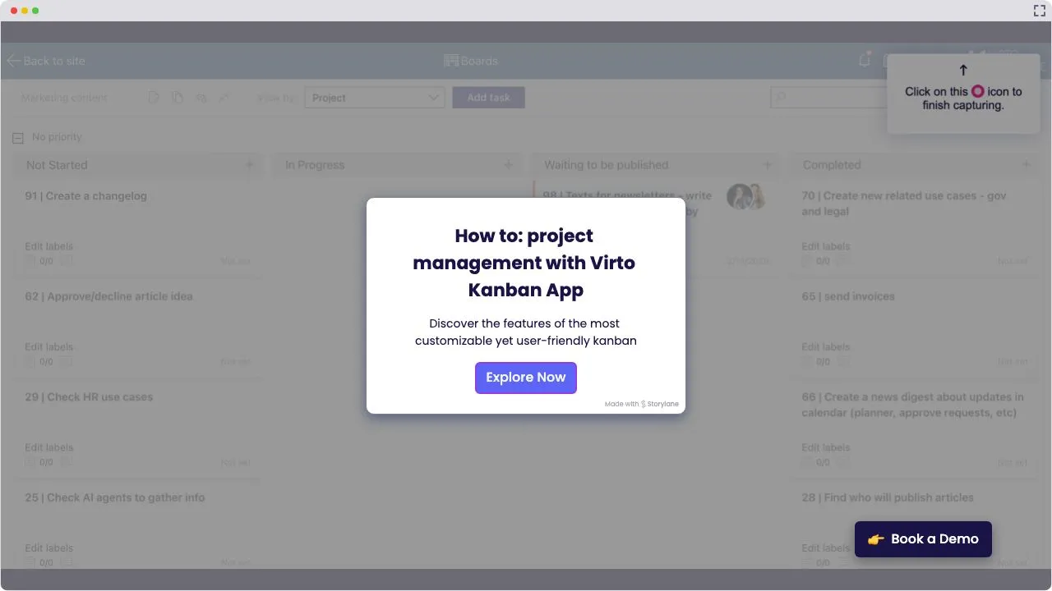Open card 65 send invoices

pos(848,296)
